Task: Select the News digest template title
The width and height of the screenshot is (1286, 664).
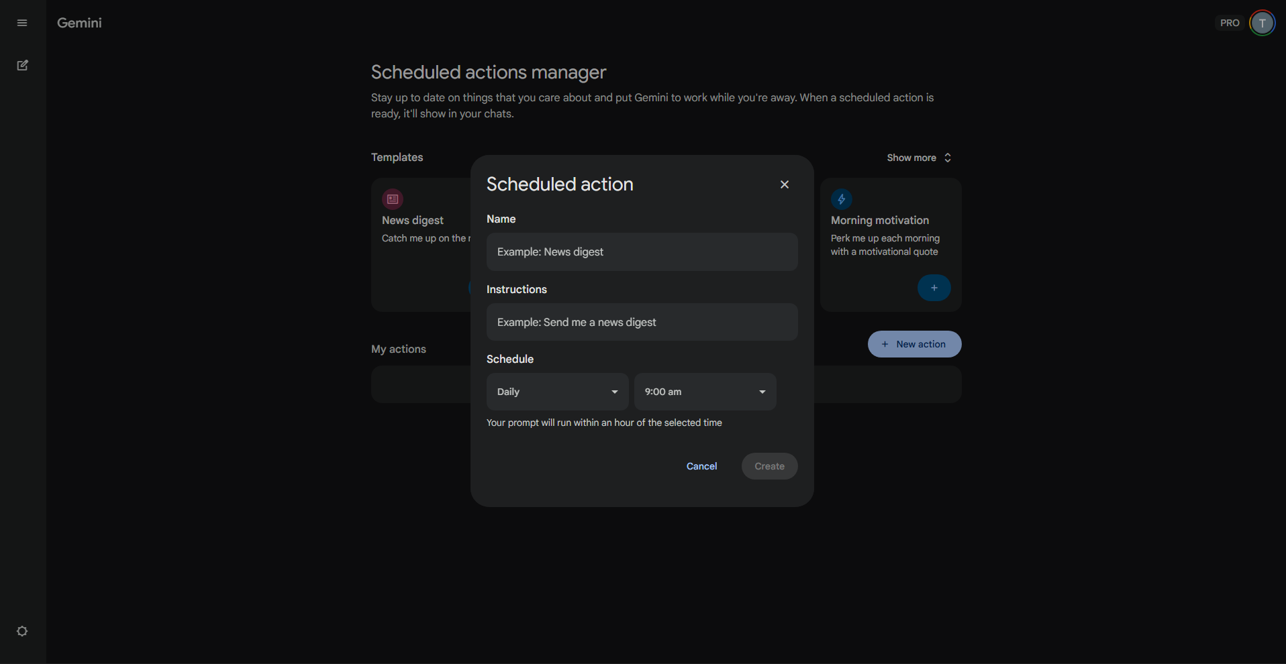Action: click(413, 220)
